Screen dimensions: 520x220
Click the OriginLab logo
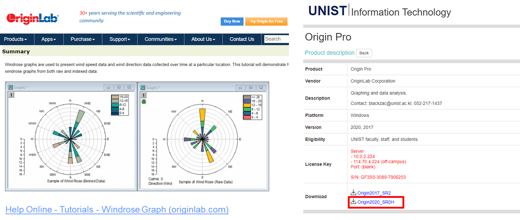(32, 19)
